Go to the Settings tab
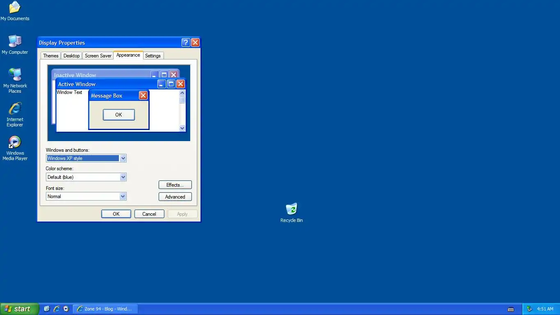 pyautogui.click(x=153, y=56)
